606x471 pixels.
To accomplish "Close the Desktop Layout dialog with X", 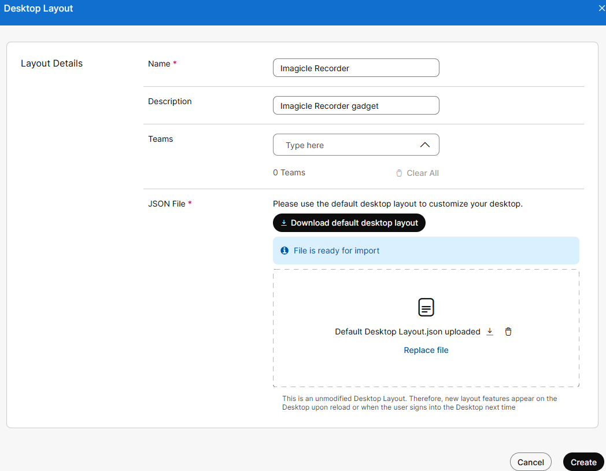I will [601, 8].
